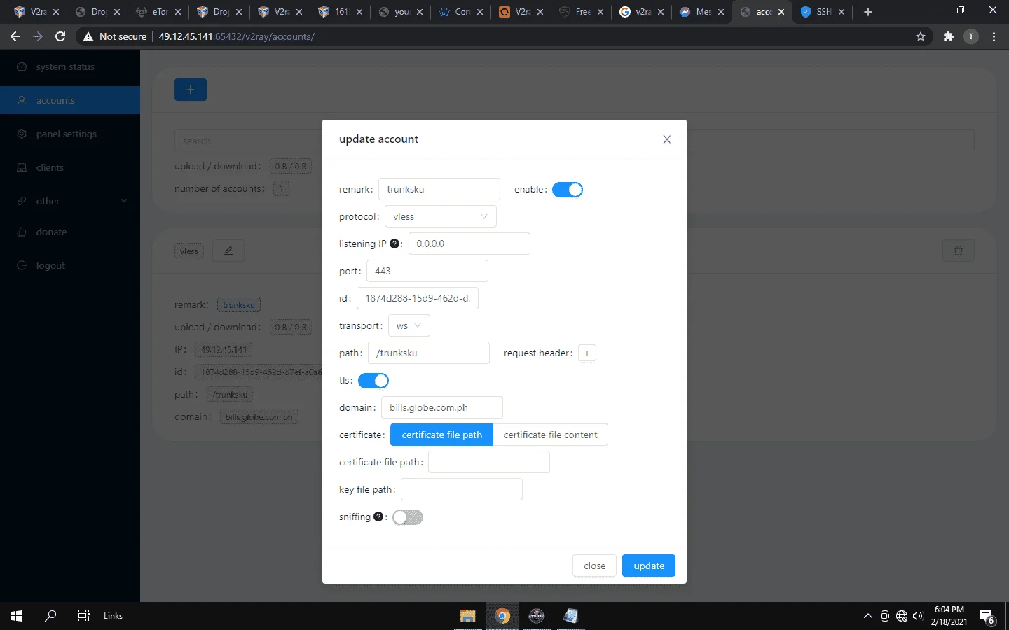Click the remark input field

point(439,189)
